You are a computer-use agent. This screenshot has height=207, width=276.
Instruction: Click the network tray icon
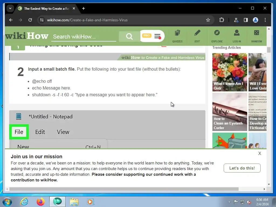tap(242, 202)
